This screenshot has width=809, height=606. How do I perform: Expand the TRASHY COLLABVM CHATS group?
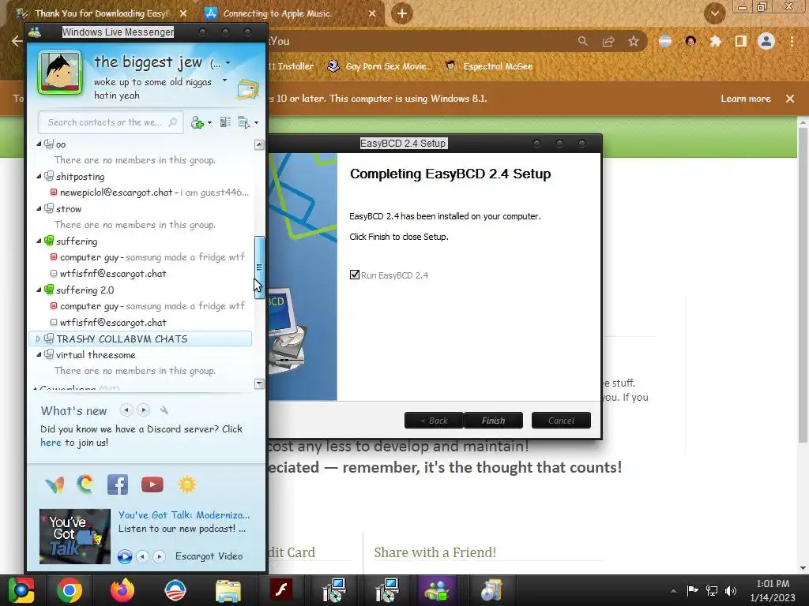38,339
